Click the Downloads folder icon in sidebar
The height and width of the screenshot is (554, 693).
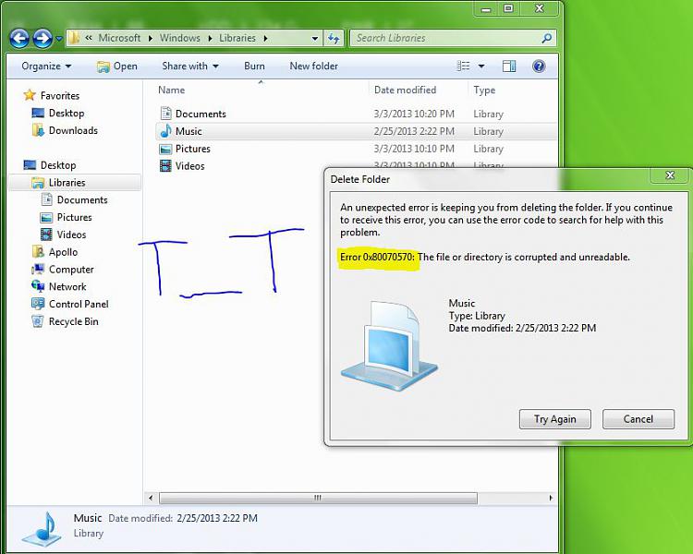(38, 130)
